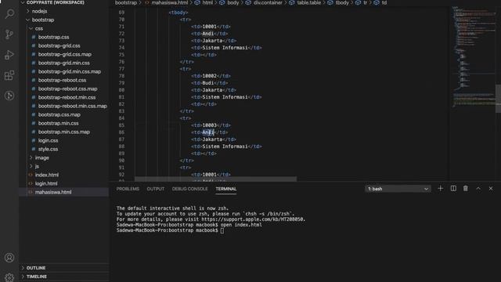Open bootstrap-grid.css.map file
Screen dimensions: 501x282
click(x=64, y=54)
